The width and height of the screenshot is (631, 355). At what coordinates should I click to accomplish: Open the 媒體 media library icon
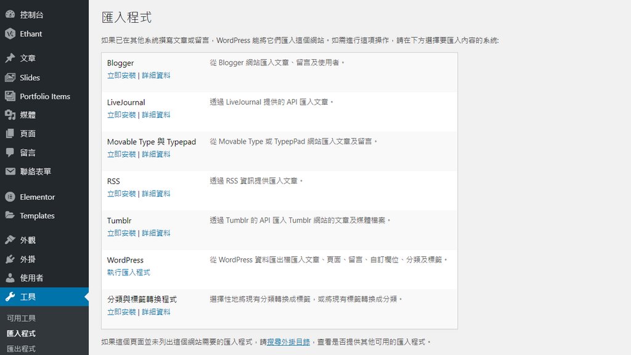click(x=10, y=115)
